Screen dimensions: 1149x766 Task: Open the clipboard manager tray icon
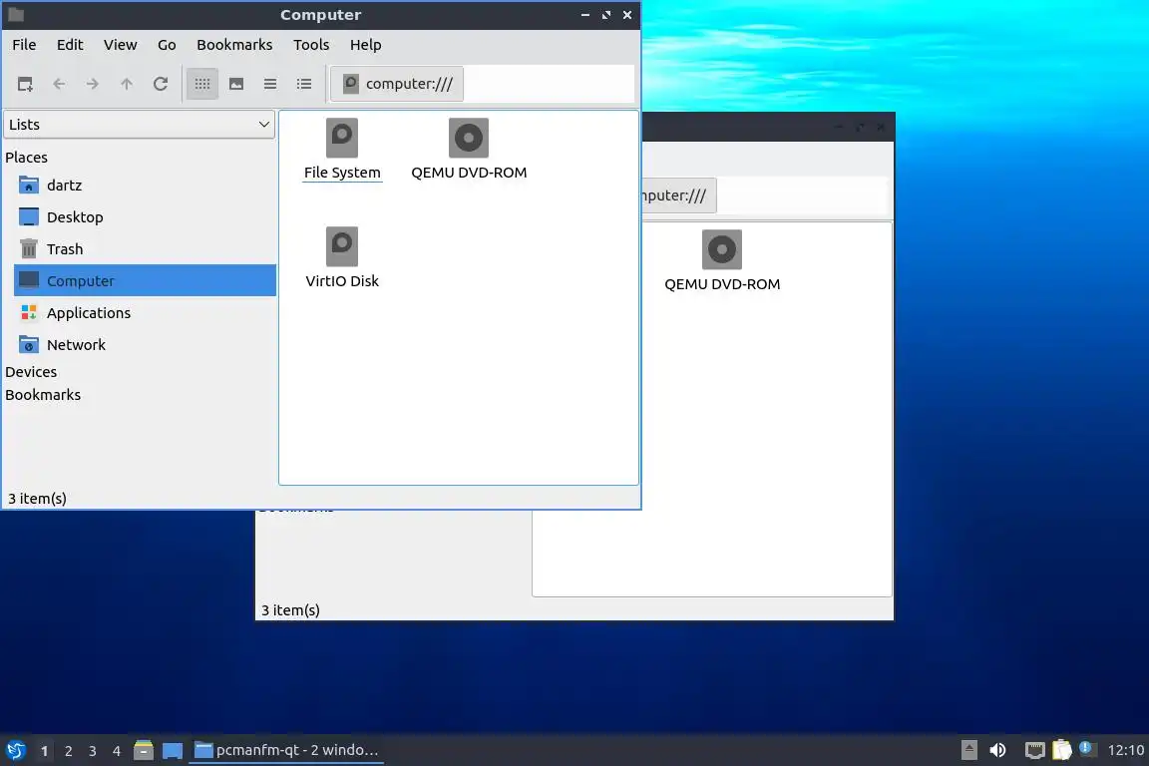1062,750
